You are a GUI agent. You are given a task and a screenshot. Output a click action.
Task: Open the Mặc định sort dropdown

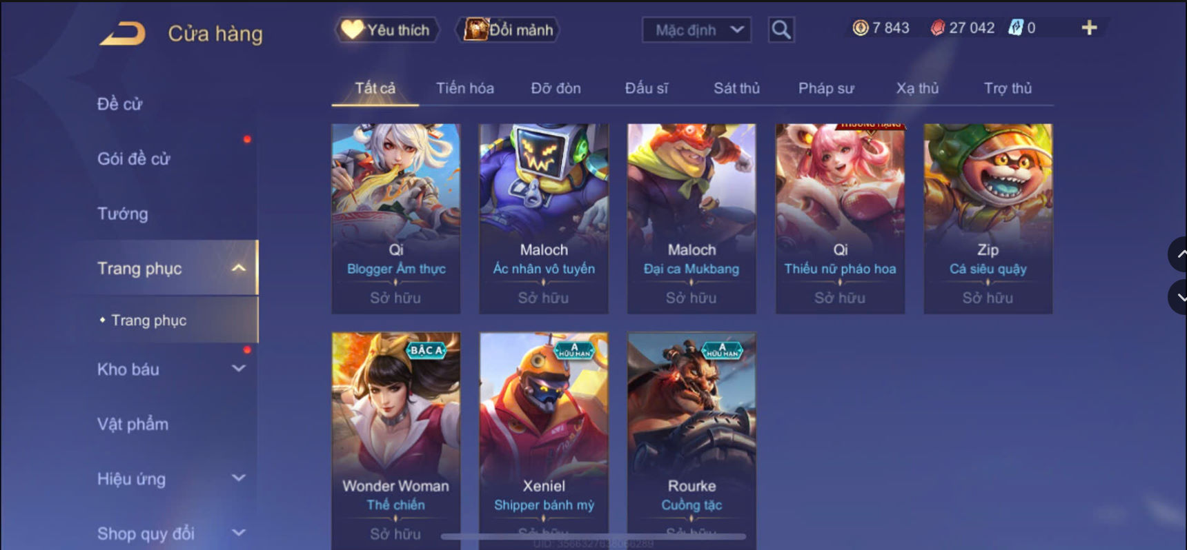[x=696, y=30]
